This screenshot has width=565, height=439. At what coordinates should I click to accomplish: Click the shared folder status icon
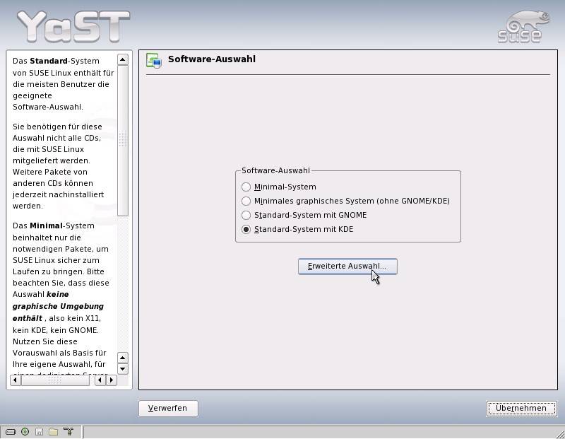tap(54, 431)
